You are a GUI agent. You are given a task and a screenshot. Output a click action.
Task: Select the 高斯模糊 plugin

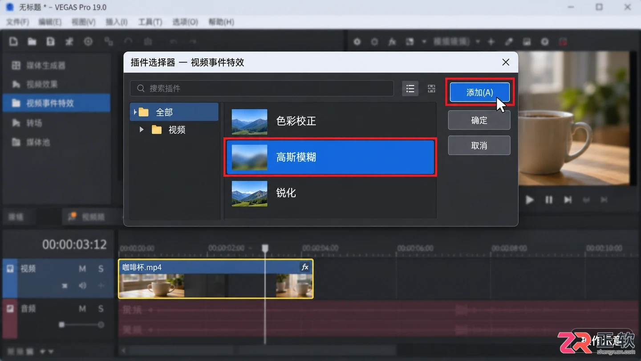click(330, 157)
